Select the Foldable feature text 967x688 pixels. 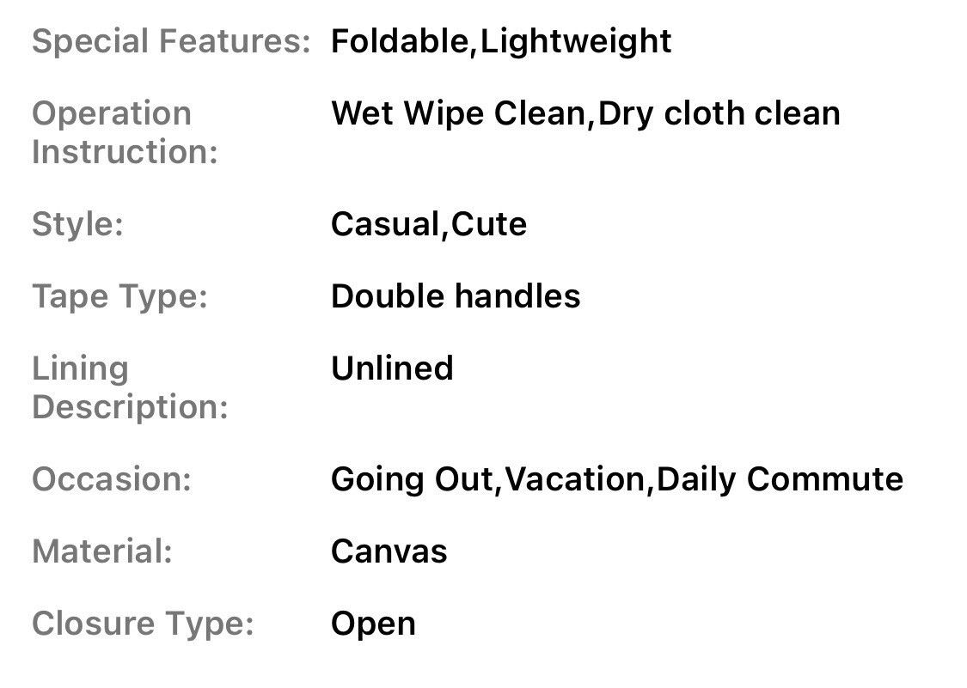pos(401,41)
